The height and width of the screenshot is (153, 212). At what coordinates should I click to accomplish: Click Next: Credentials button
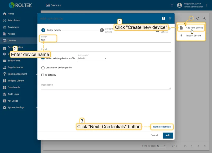[162, 127]
